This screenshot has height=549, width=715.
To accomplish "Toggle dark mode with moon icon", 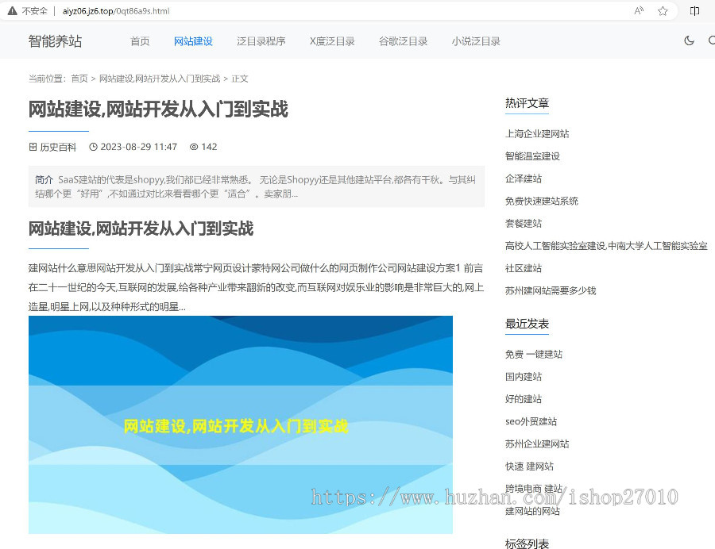I will pos(689,41).
